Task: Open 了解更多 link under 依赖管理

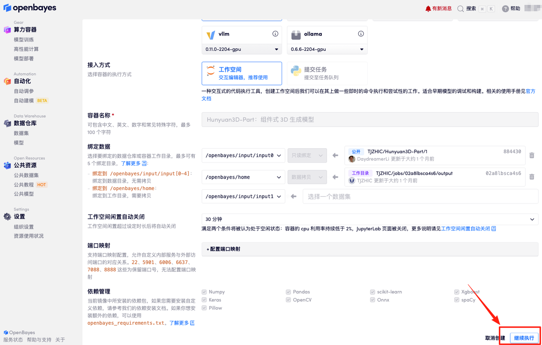Action: point(182,323)
